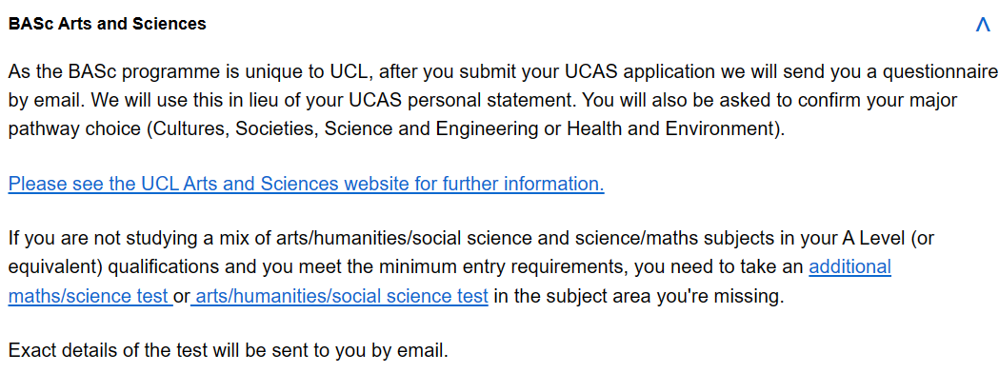Open the UCL Arts and Sciences website link
Viewport: 999px width, 373px height.
tap(306, 184)
